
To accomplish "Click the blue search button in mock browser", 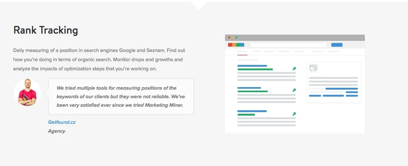I will [x=337, y=45].
